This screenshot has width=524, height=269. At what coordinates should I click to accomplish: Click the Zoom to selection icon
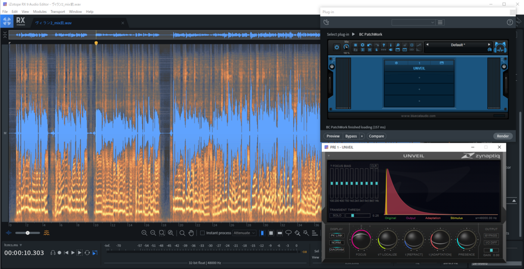point(162,233)
